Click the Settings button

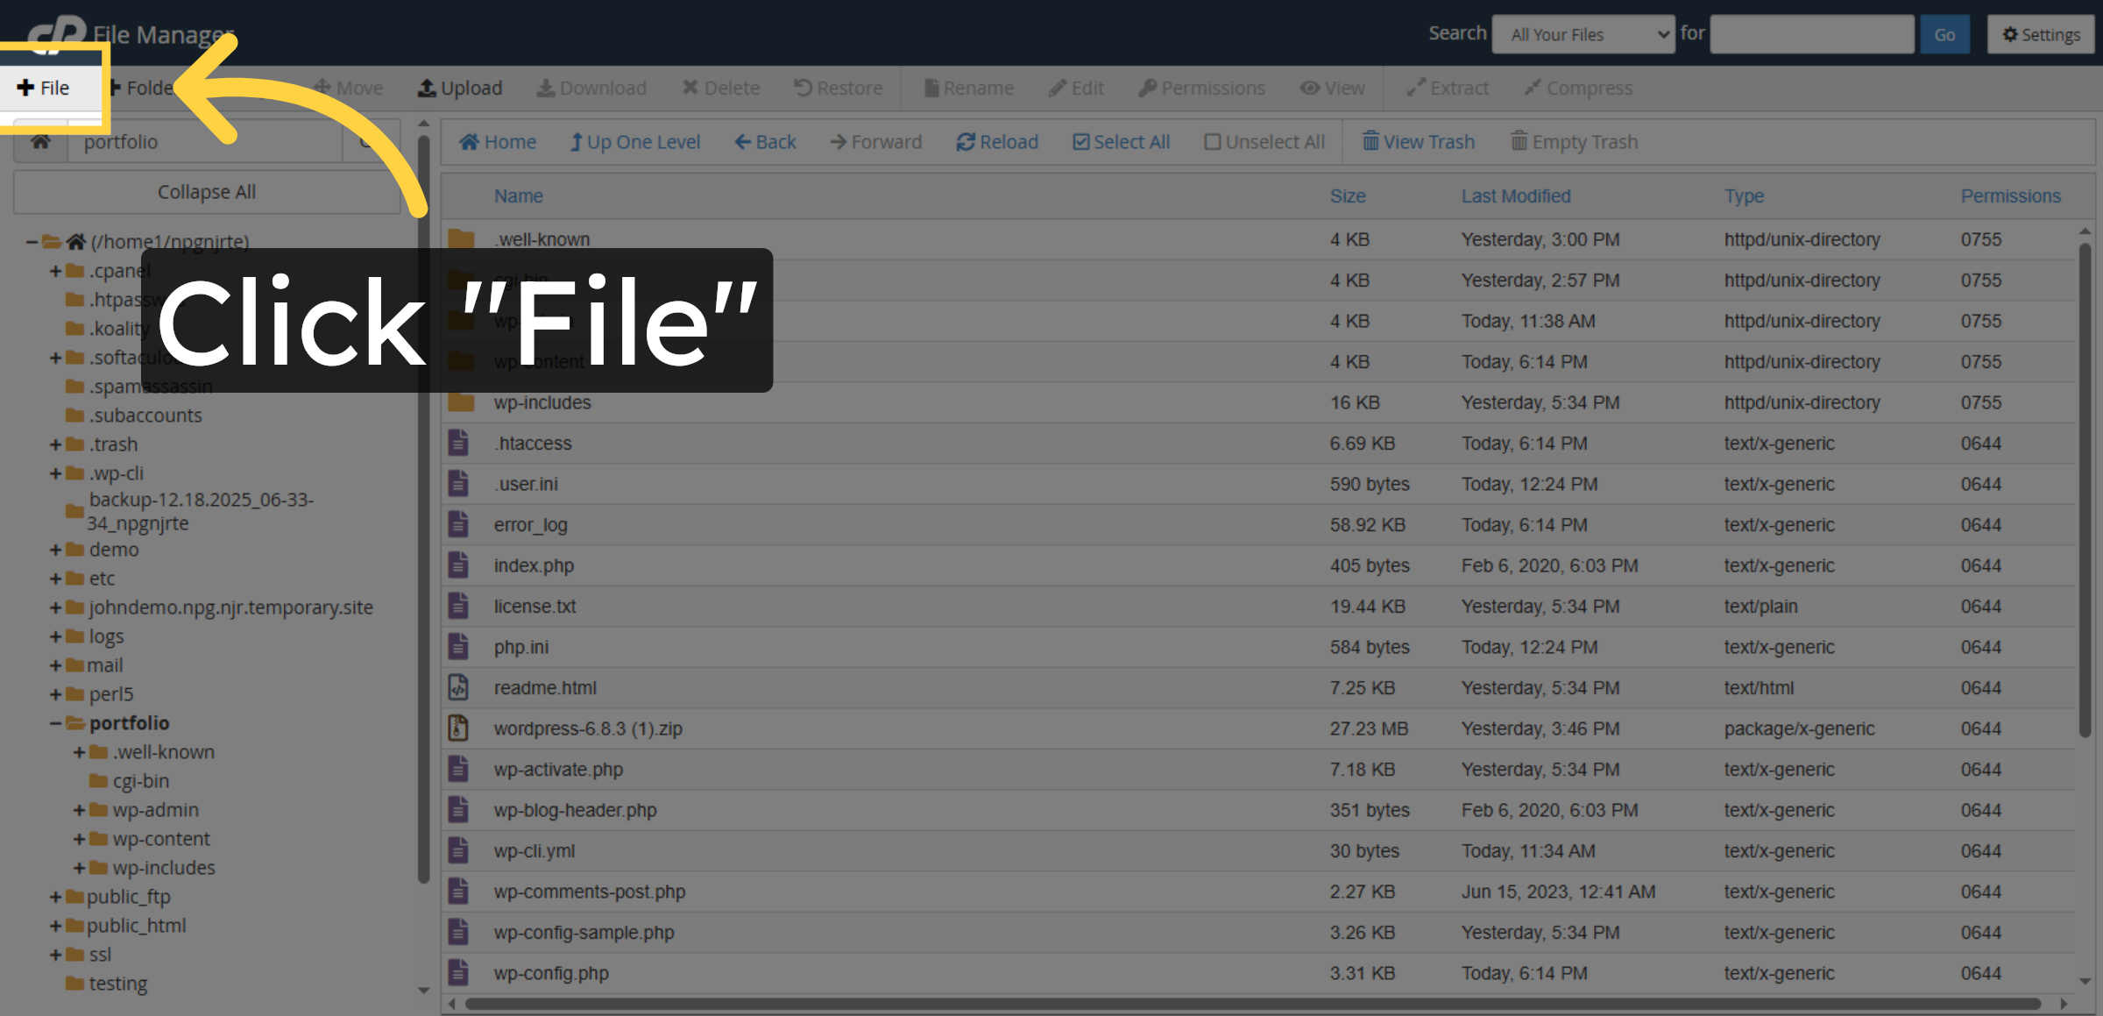coord(2040,34)
